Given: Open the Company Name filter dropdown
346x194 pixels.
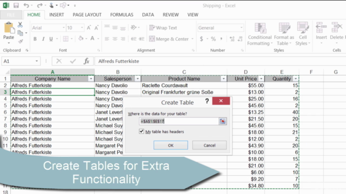Looking at the screenshot, I should click(x=91, y=79).
